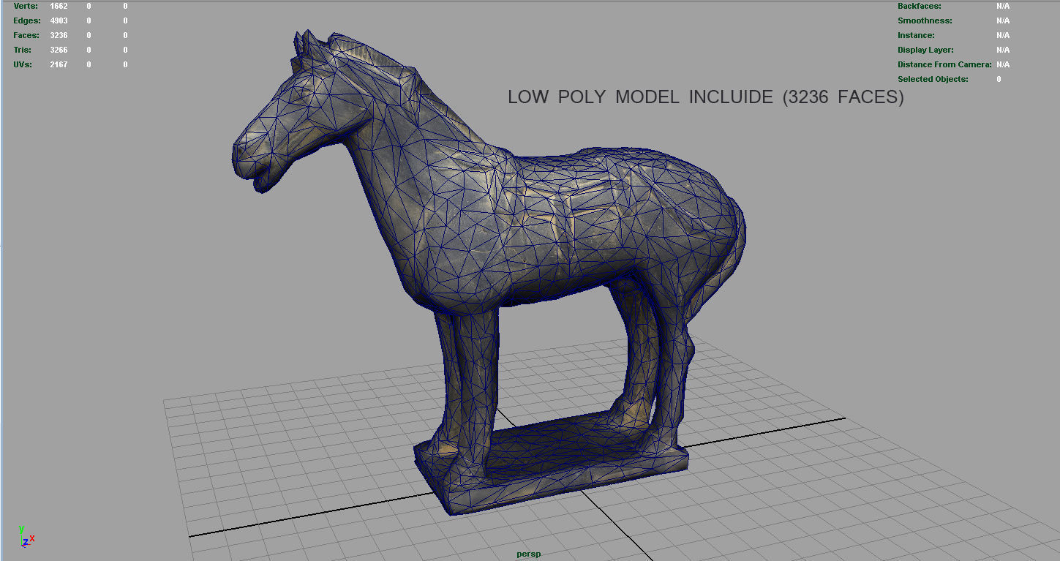Click the "Verts:" label in poly count HUD
Screen dimensions: 1060x561
(x=26, y=6)
